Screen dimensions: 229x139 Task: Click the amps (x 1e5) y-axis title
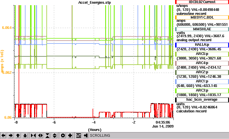2,61
